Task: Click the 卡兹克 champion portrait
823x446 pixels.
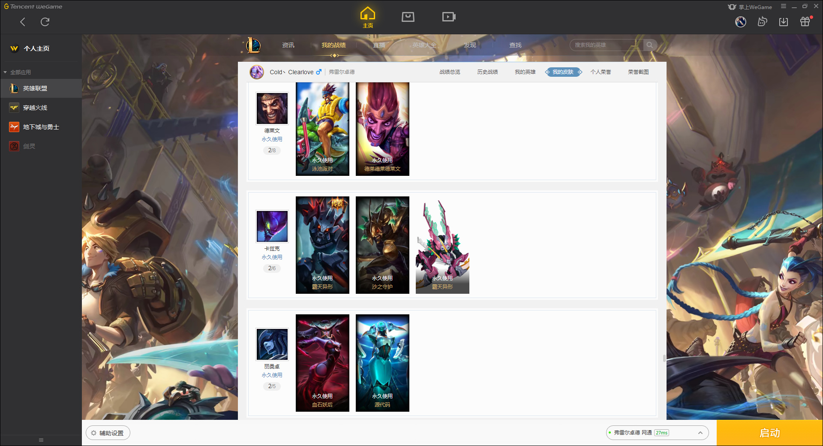Action: click(x=272, y=226)
